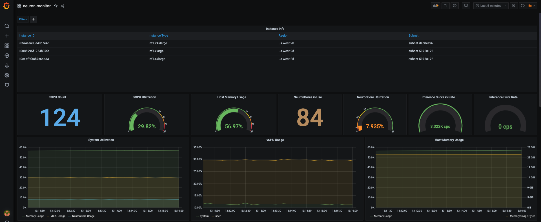Image resolution: width=541 pixels, height=222 pixels.
Task: Sort table by Instance Type column
Action: [158, 35]
